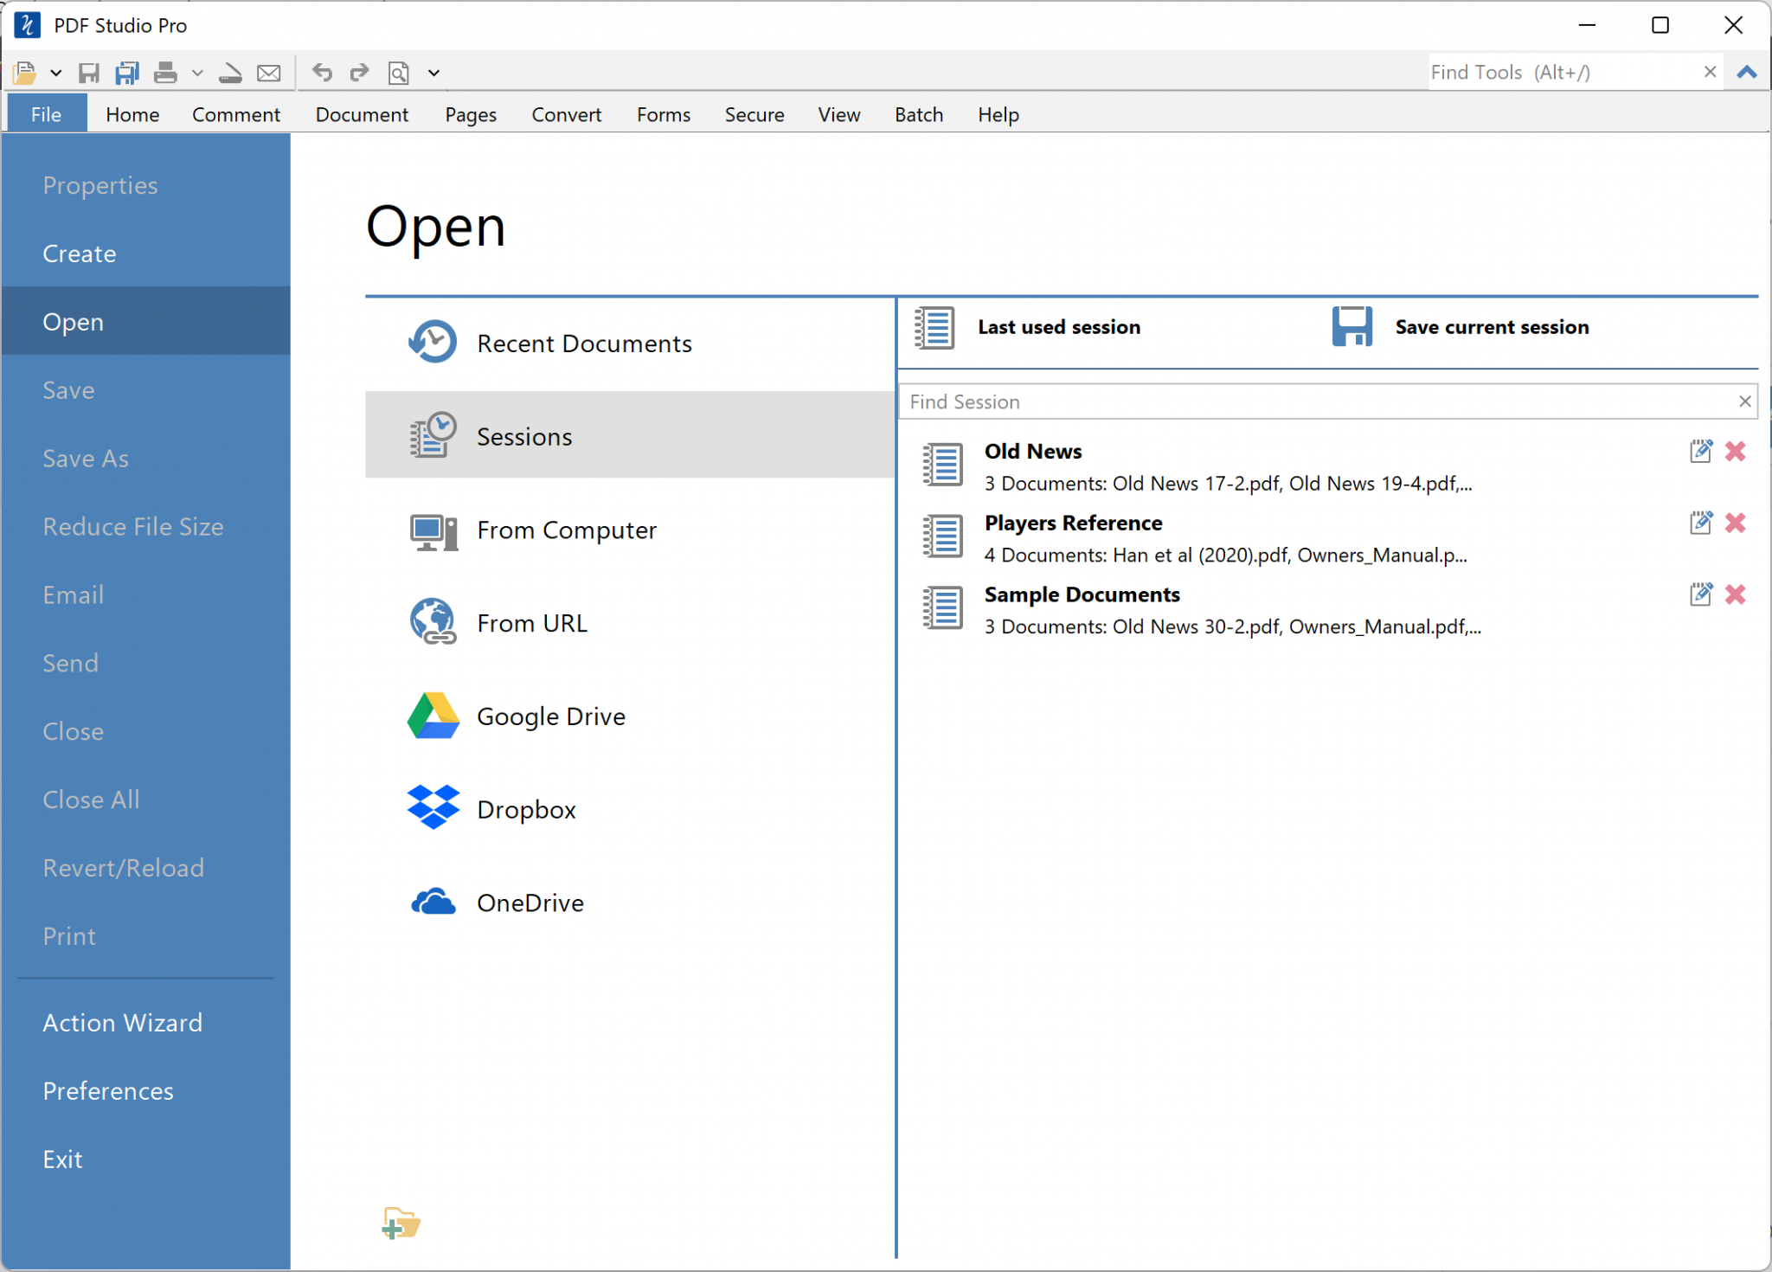Expand the print options dropdown

197,73
